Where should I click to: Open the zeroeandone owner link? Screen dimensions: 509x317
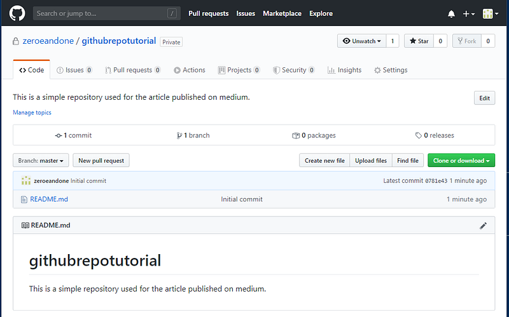48,41
